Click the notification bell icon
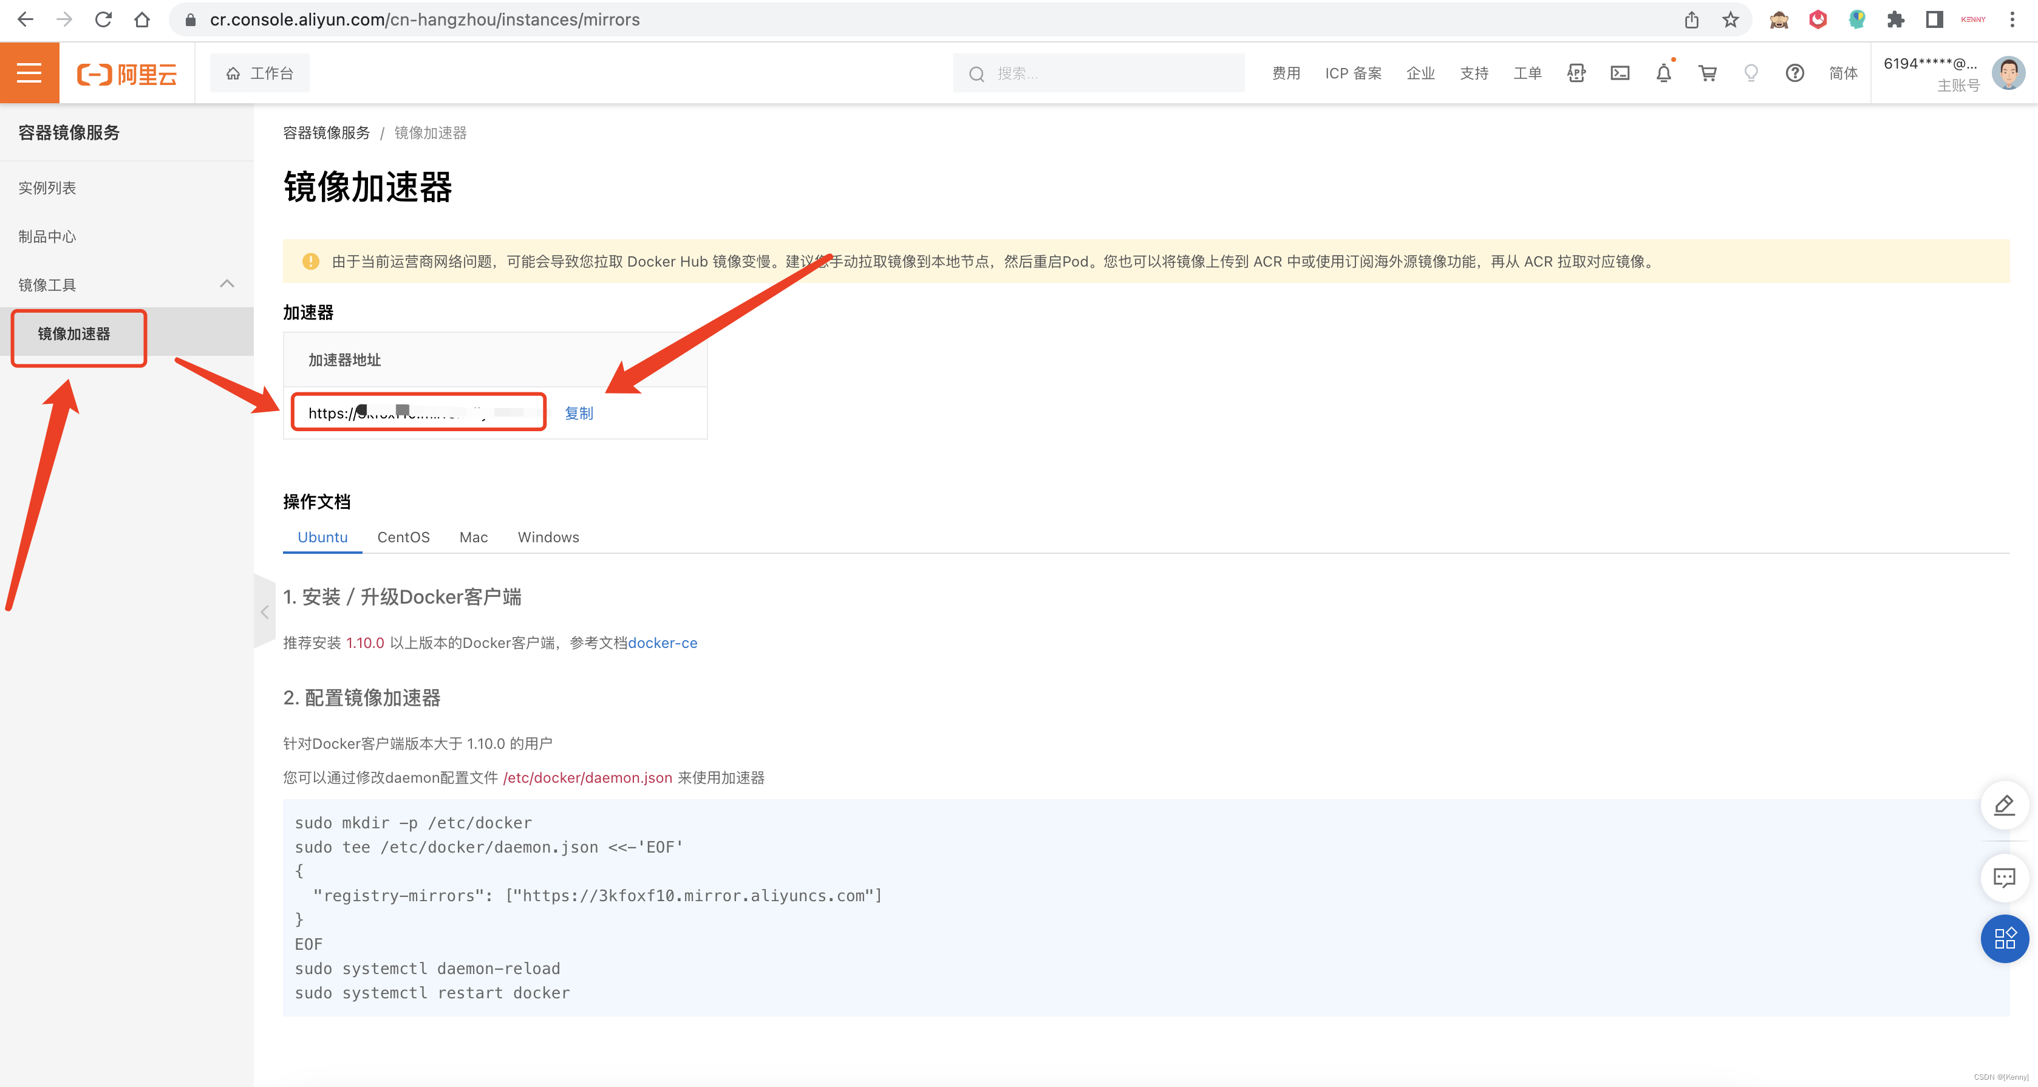2038x1087 pixels. (1663, 73)
